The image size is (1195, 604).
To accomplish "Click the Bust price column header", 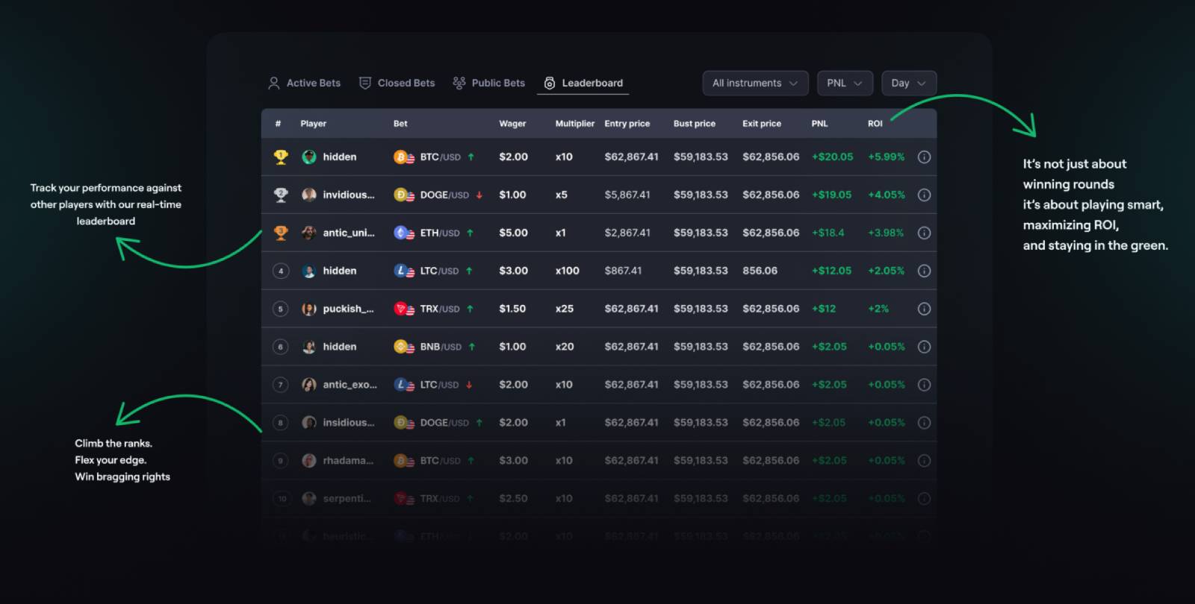I will (694, 124).
